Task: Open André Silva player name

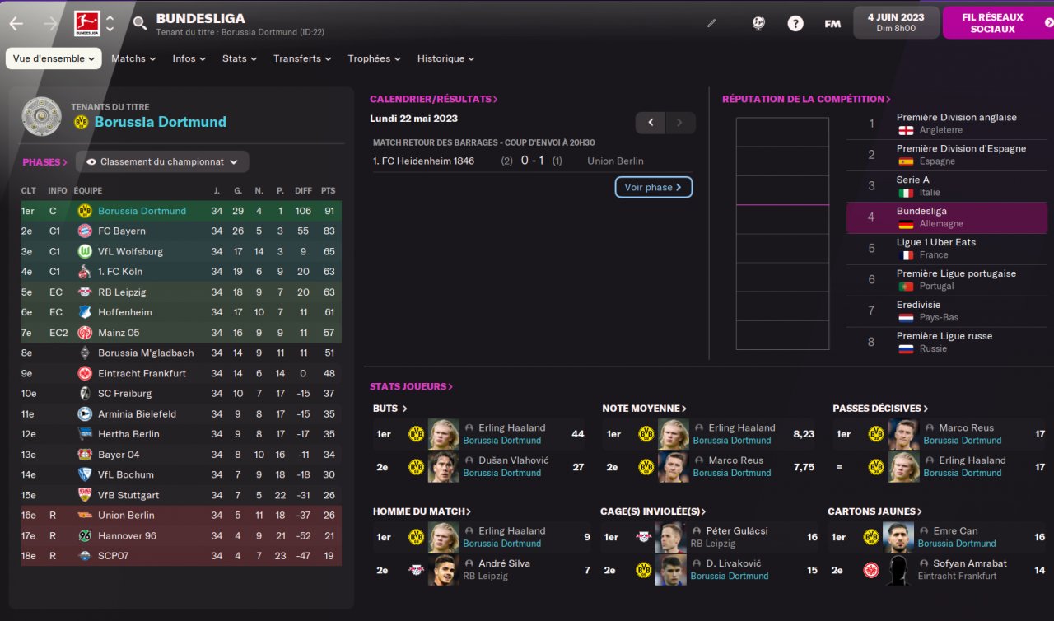Action: [x=504, y=563]
